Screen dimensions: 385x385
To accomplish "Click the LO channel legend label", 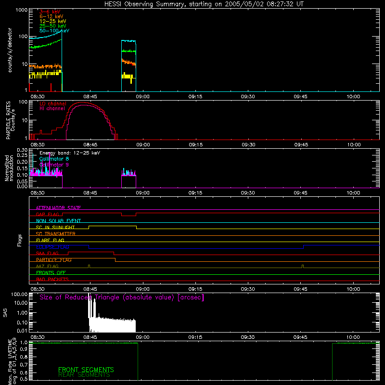I will 53,103.
